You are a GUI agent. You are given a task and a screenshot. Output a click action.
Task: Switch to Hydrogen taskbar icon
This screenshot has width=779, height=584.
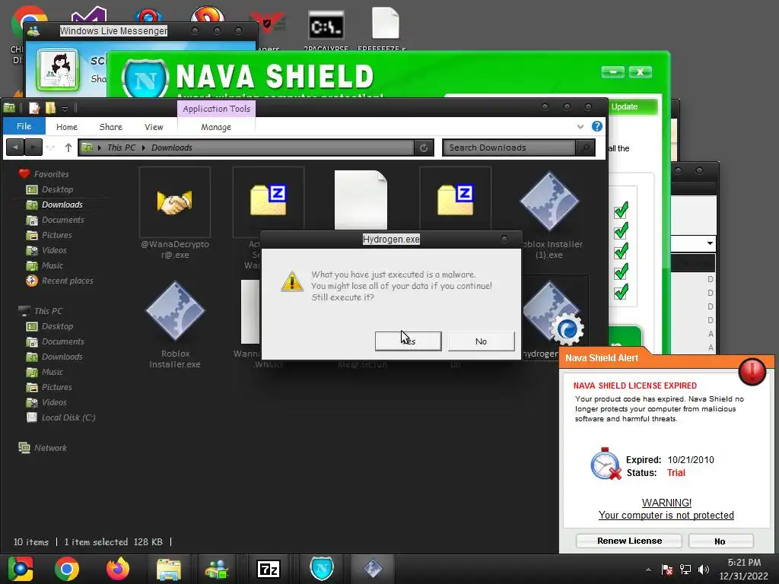tap(373, 568)
